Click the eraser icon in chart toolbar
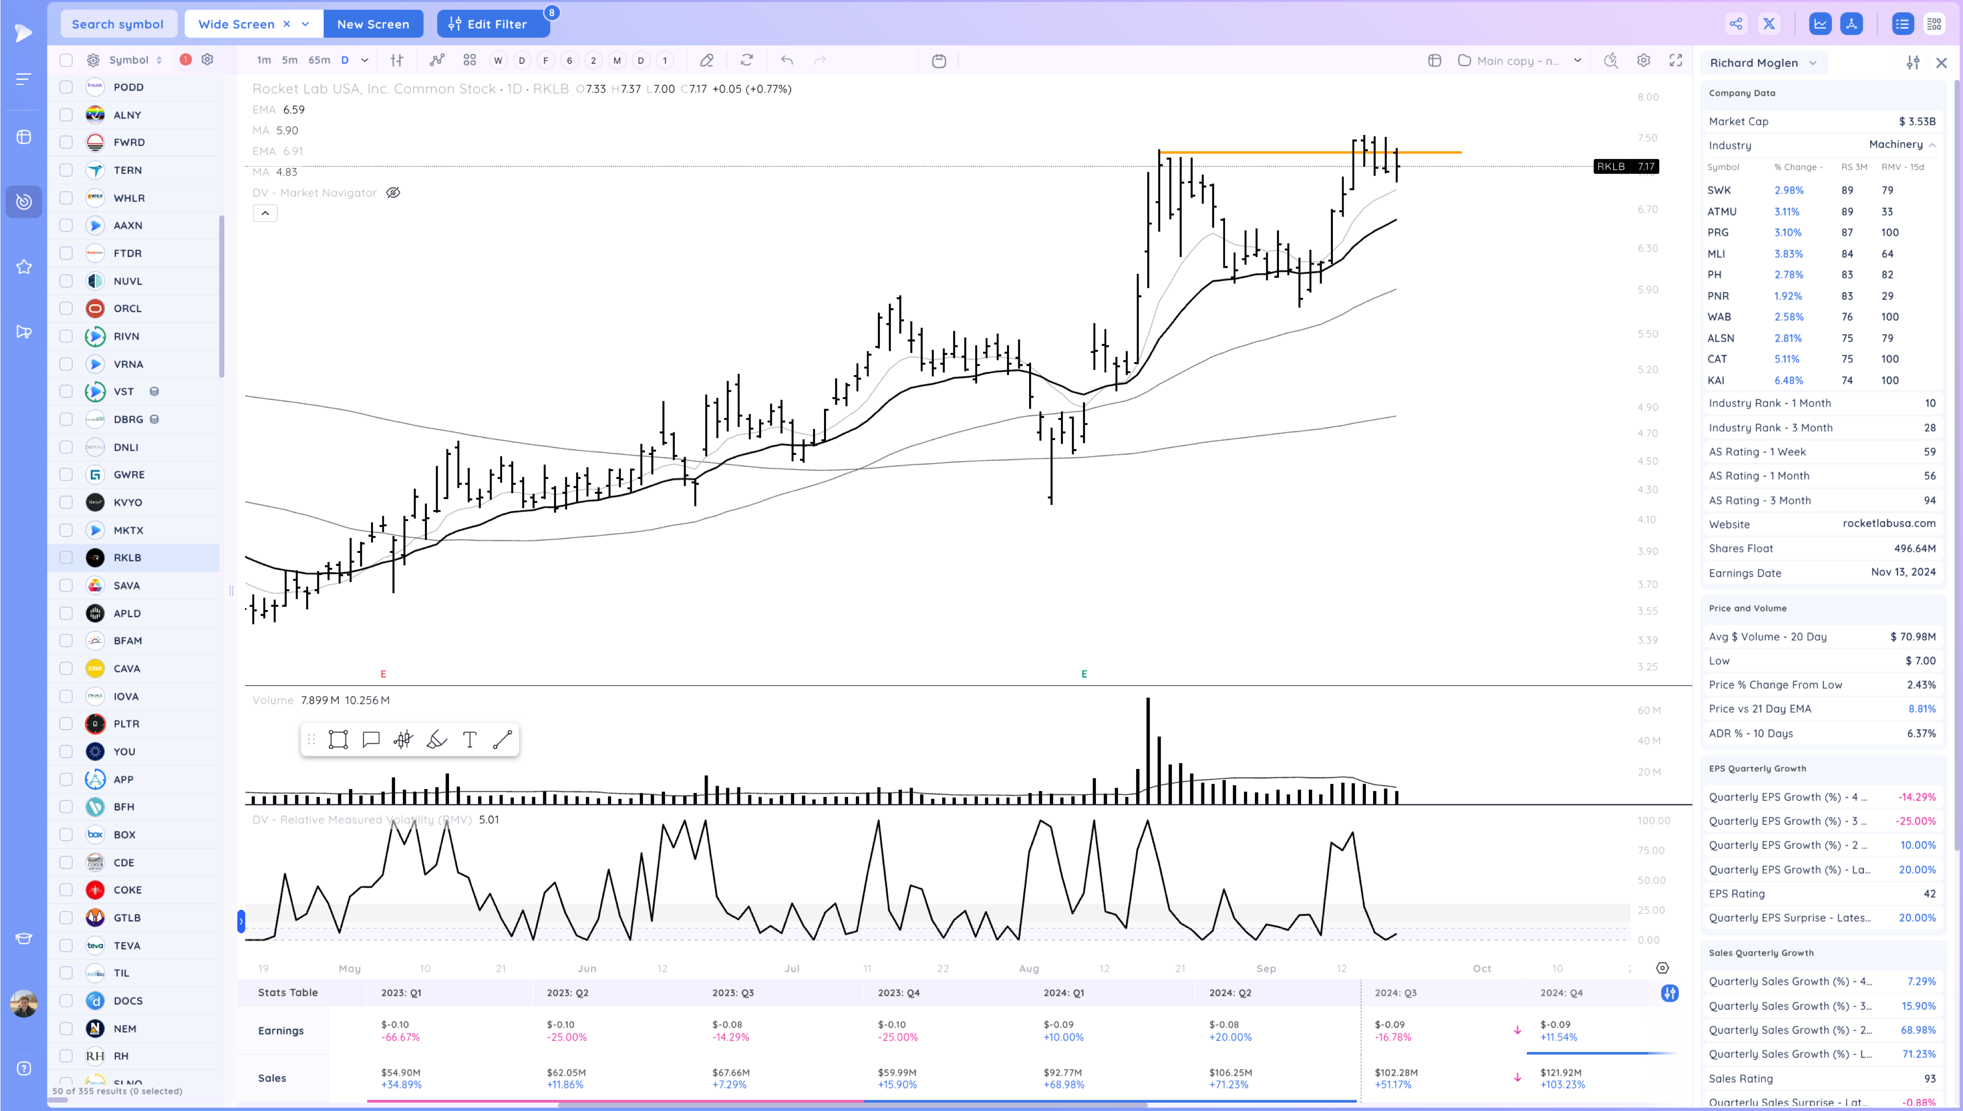 [707, 60]
